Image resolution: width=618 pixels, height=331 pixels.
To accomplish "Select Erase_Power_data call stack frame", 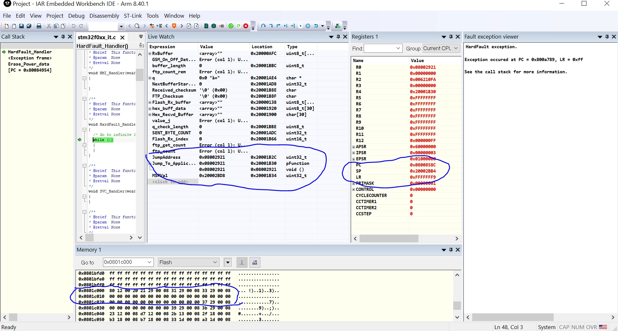I will click(29, 64).
